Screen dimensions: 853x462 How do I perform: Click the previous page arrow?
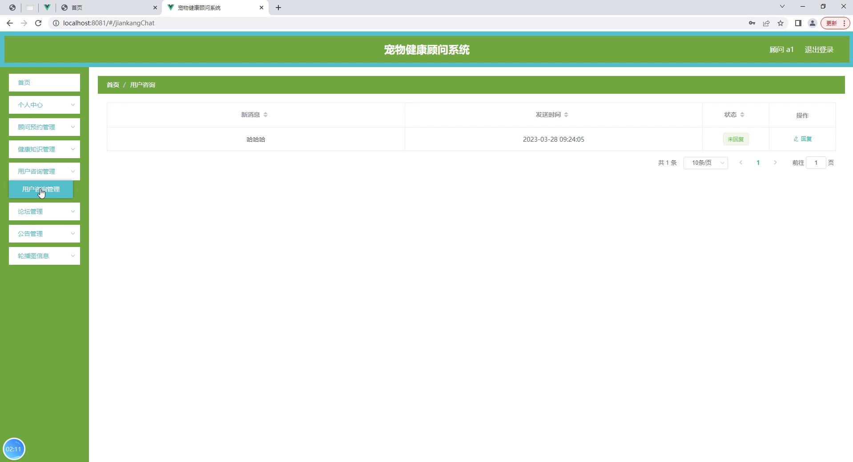pos(741,163)
